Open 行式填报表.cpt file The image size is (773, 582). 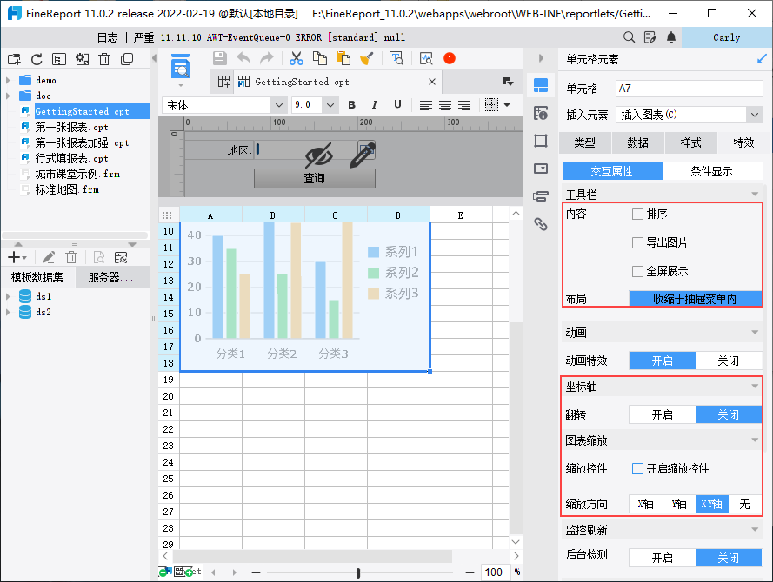(71, 159)
